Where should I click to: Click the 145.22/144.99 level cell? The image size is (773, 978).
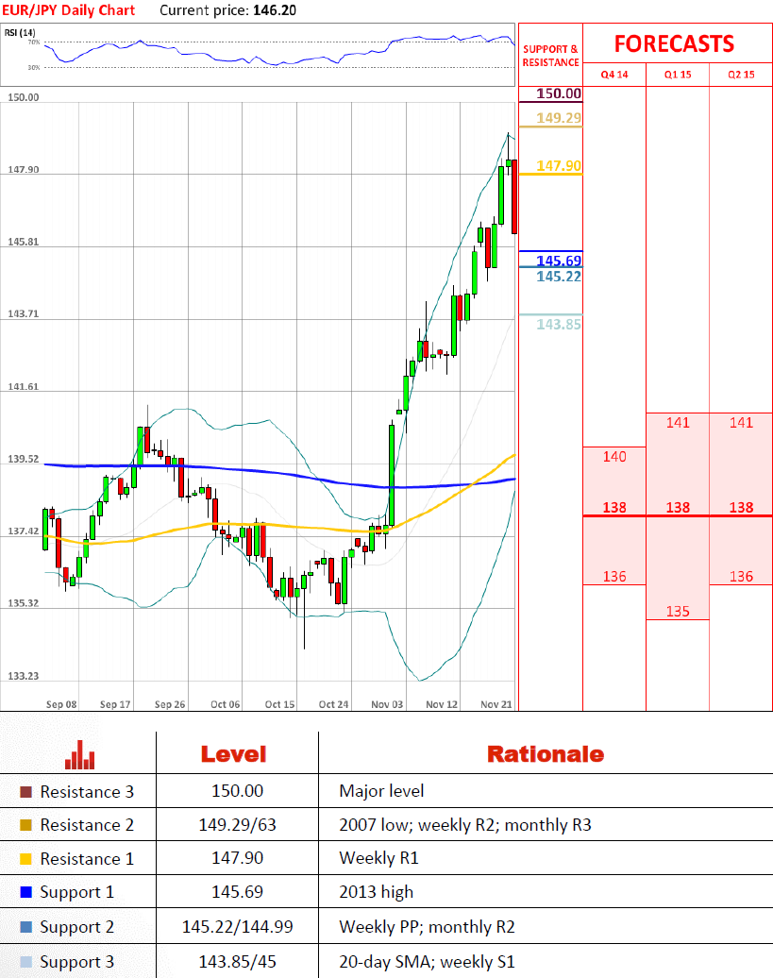point(238,927)
